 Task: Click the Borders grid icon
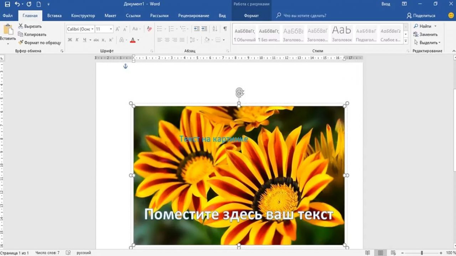pos(218,40)
